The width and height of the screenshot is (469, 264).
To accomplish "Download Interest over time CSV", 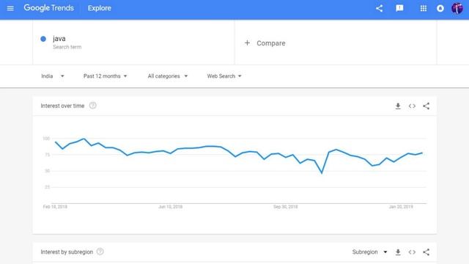I will click(398, 106).
